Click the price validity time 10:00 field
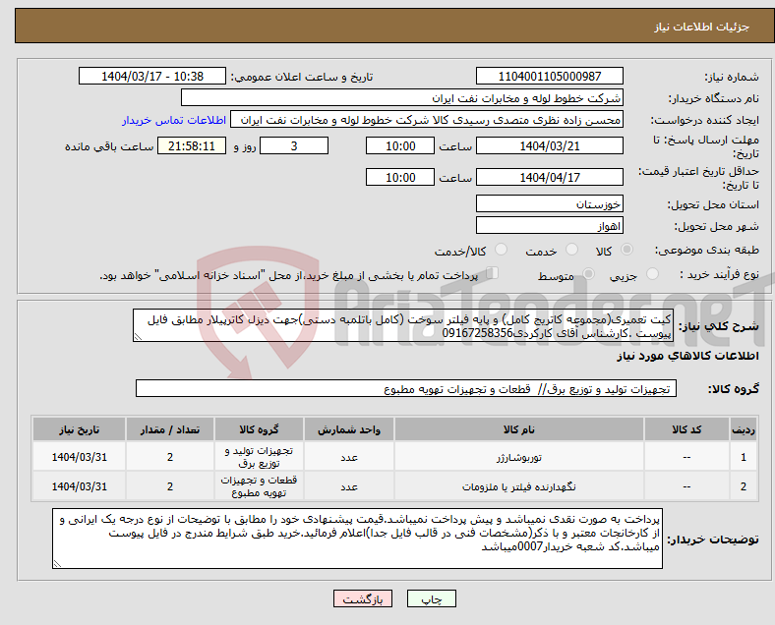This screenshot has height=625, width=775. 400,177
